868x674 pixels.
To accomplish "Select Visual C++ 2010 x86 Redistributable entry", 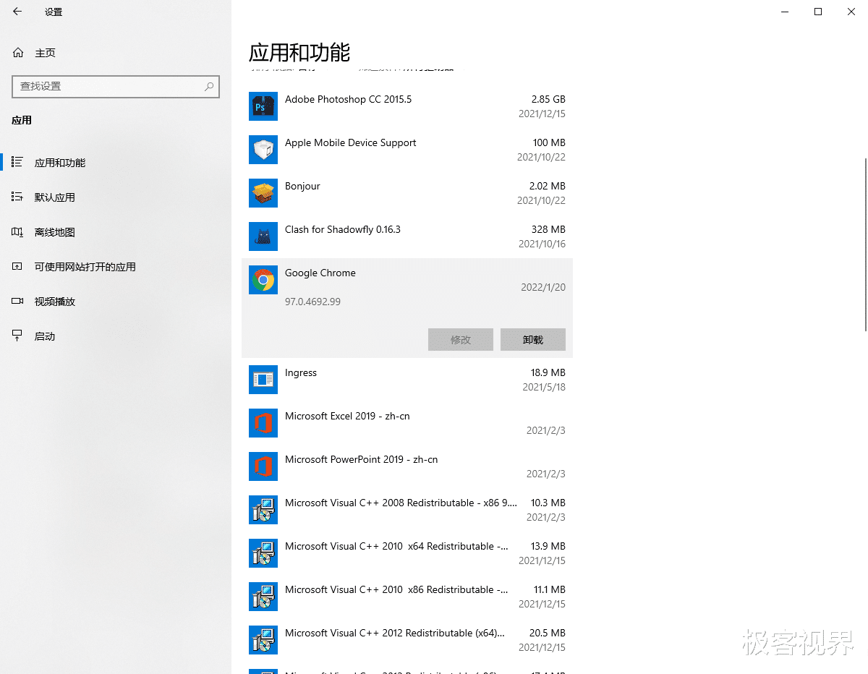I will tap(396, 589).
